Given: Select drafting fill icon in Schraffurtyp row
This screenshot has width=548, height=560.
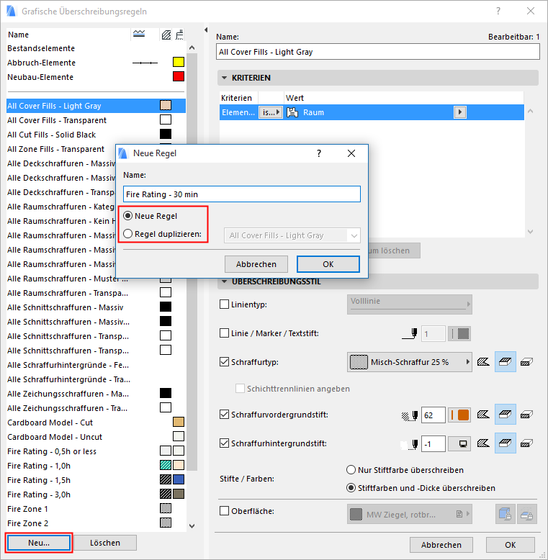Looking at the screenshot, I should (x=526, y=362).
